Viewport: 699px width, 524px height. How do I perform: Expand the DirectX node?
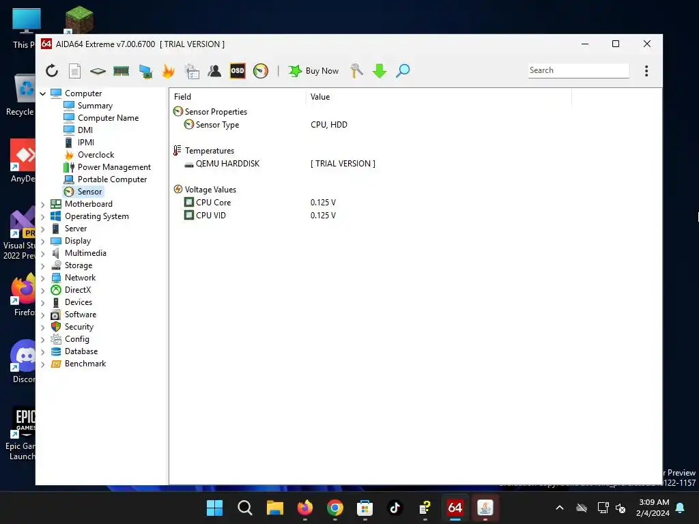[43, 291]
